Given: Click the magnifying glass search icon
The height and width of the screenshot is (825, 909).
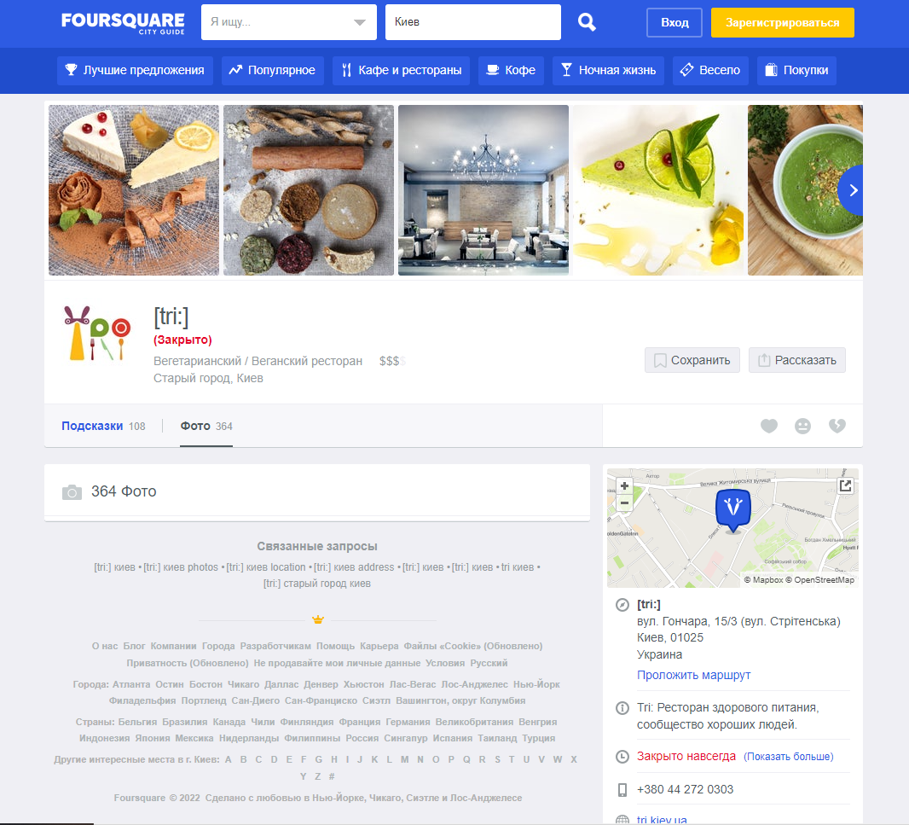Looking at the screenshot, I should click(x=587, y=22).
